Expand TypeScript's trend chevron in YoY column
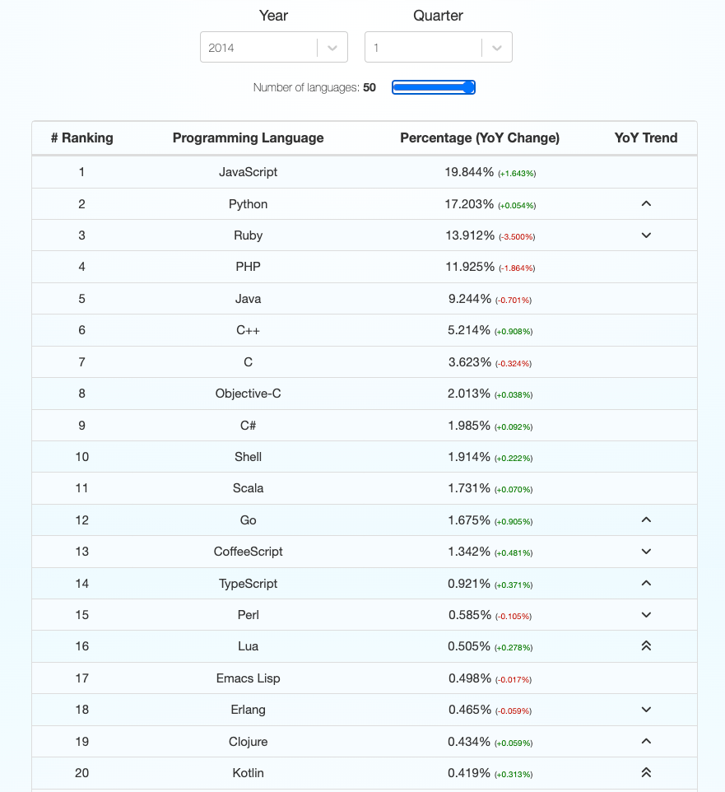Screen dimensions: 725x792 point(646,583)
